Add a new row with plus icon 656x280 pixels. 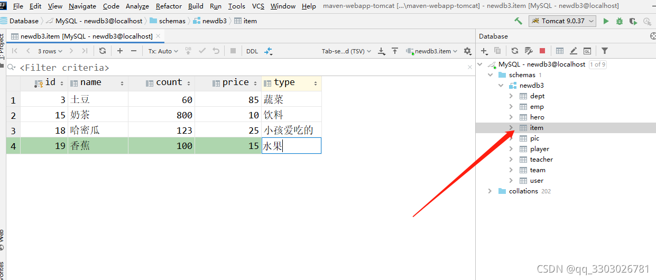tap(120, 51)
